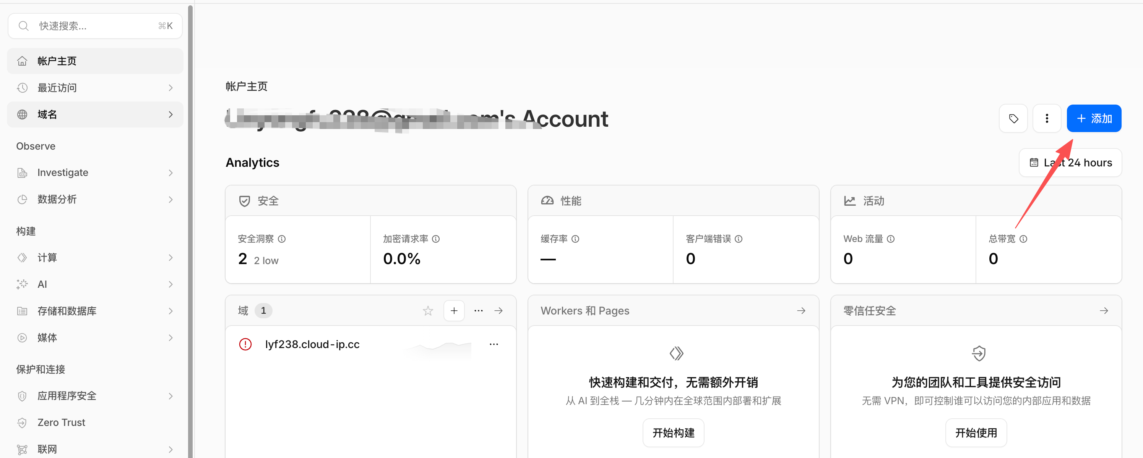Screen dimensions: 1143x458
Task: Click the clock icon beside 最近访问
Action: [x=22, y=88]
